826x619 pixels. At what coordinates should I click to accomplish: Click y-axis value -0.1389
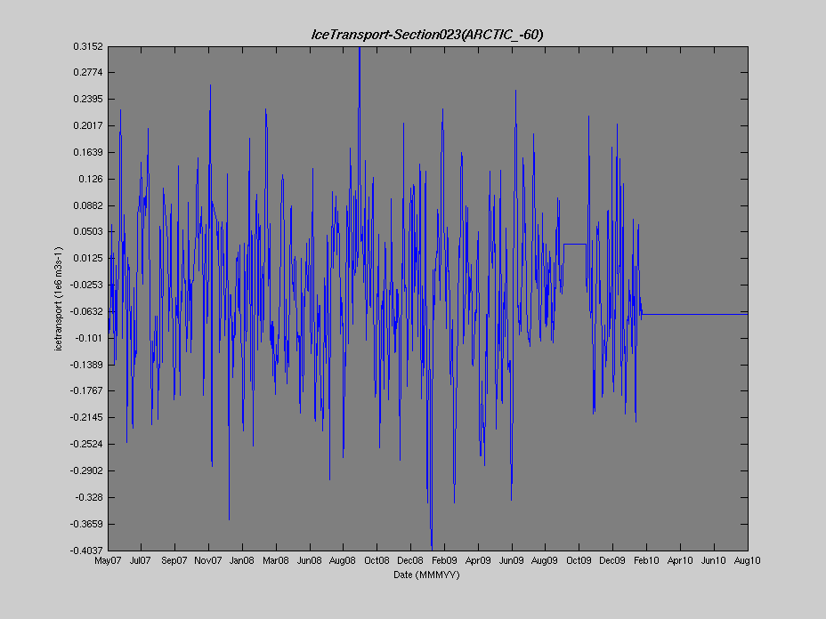[86, 365]
